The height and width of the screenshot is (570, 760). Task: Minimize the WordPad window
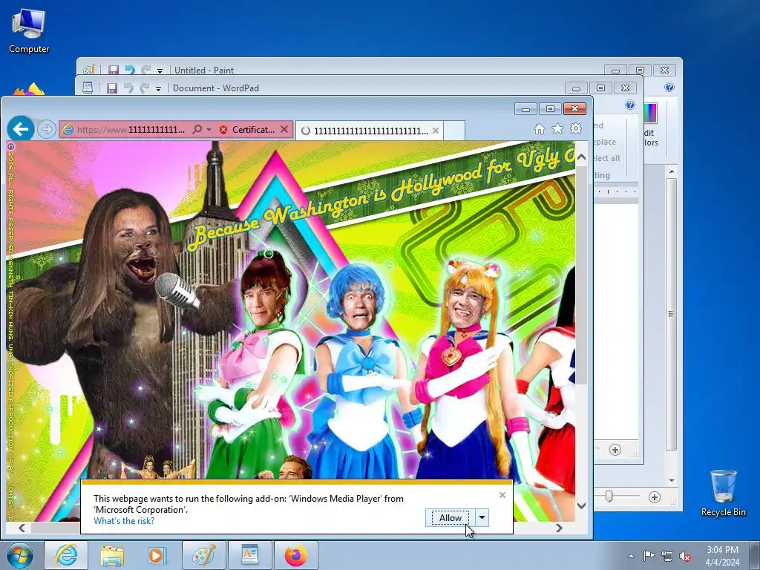click(576, 88)
